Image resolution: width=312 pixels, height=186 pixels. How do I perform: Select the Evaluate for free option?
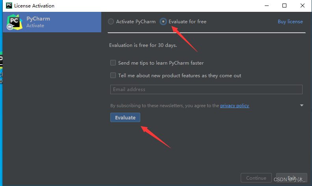163,22
